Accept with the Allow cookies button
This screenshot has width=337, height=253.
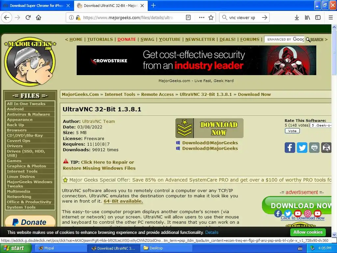point(308,232)
